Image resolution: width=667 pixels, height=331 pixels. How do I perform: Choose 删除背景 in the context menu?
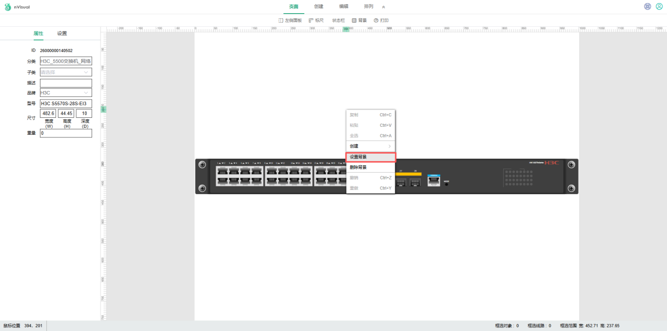pos(371,167)
